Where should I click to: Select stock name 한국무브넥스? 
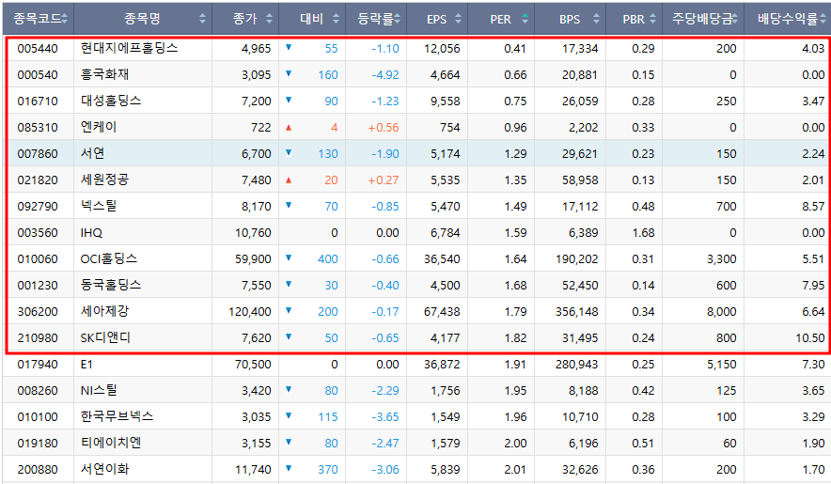(x=117, y=416)
